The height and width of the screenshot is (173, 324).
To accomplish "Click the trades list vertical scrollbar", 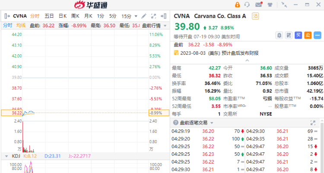I will click(x=322, y=147).
